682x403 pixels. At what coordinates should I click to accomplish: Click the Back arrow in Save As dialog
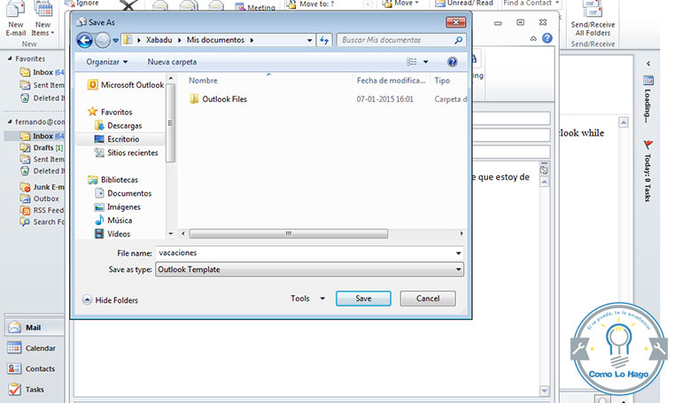pyautogui.click(x=85, y=41)
